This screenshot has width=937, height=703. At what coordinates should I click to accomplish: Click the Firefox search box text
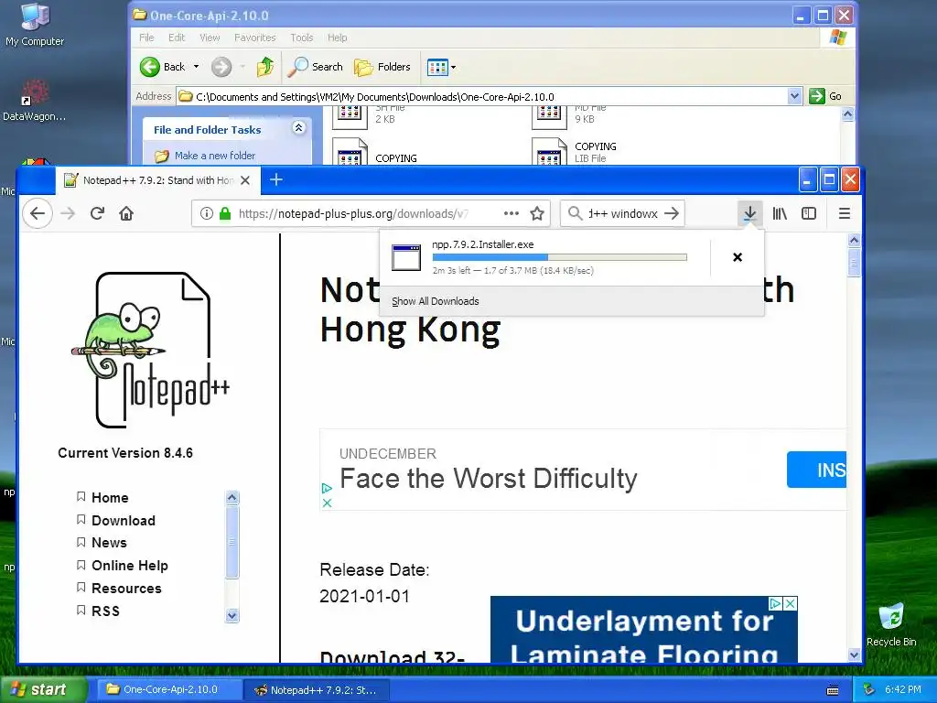[x=622, y=213]
